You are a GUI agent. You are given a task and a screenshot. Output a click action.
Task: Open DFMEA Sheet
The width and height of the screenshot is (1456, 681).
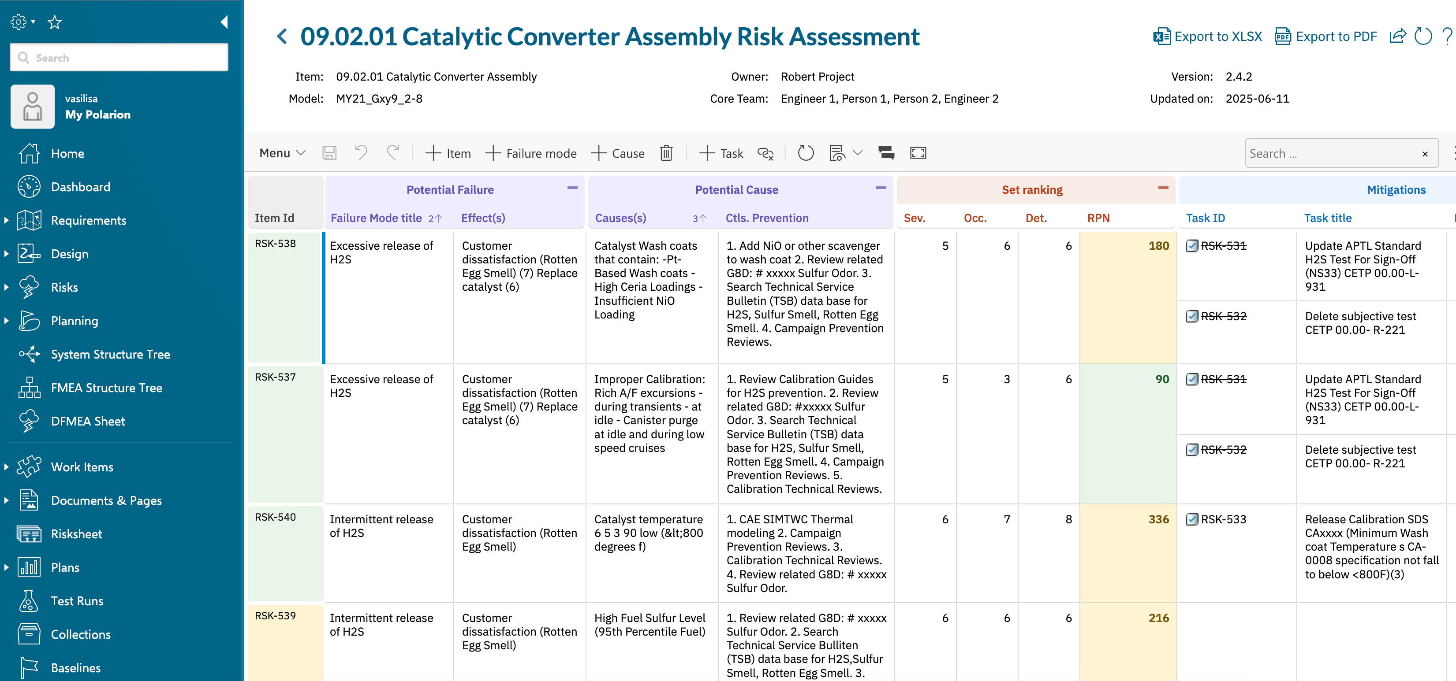[88, 421]
